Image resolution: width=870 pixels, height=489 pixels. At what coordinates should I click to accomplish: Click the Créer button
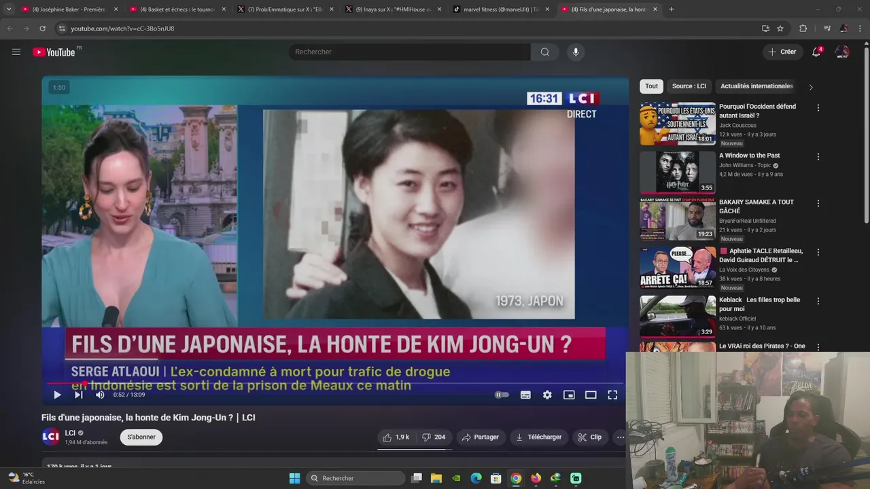click(782, 52)
